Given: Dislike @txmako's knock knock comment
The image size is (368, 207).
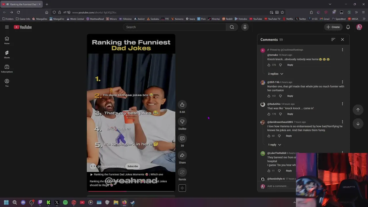Looking at the screenshot, I should [280, 65].
